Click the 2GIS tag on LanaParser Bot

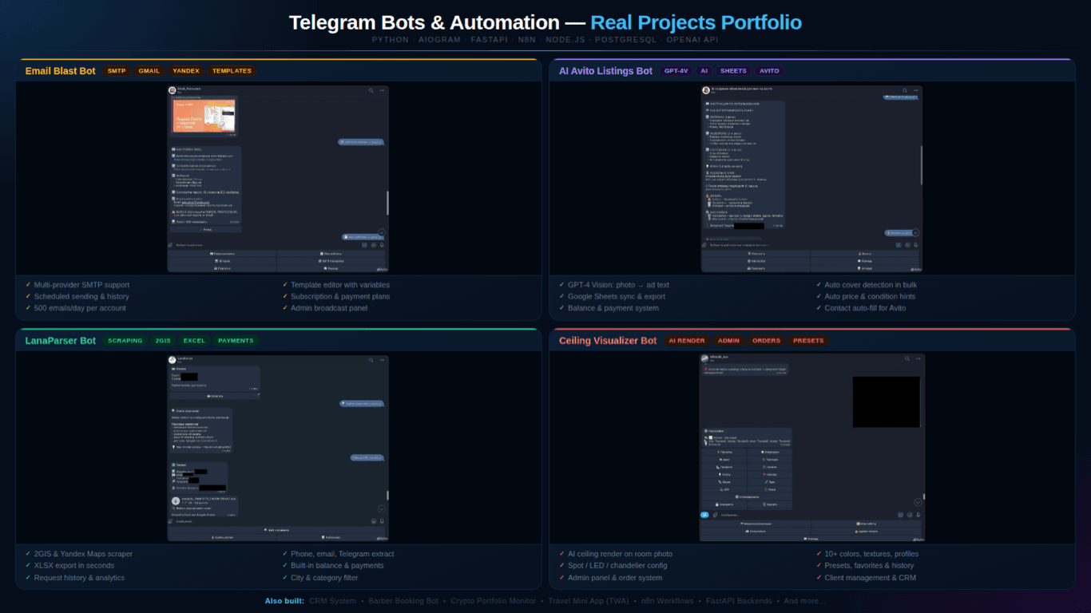(x=163, y=341)
